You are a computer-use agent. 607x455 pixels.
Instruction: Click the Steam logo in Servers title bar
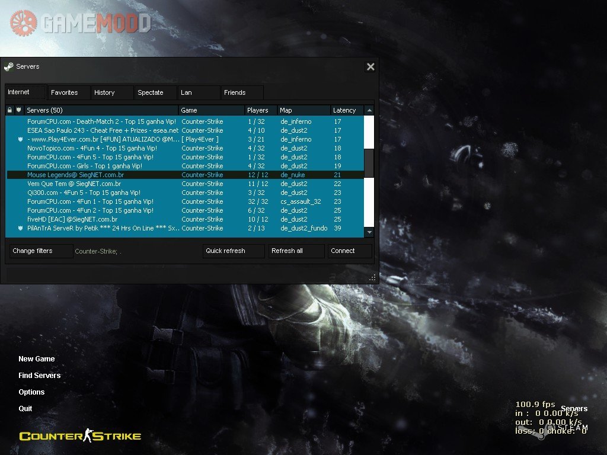coord(9,67)
